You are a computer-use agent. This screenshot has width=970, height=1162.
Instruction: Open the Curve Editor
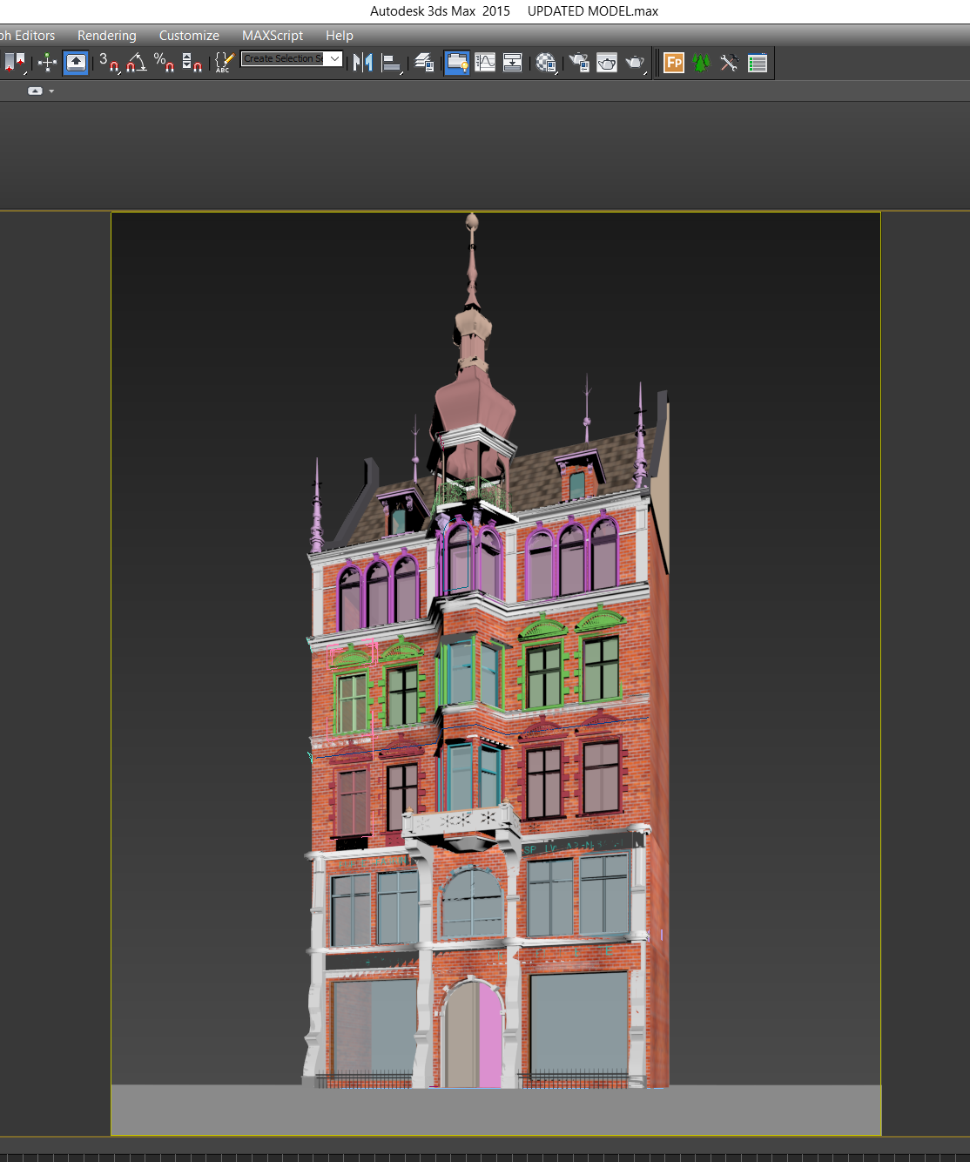pyautogui.click(x=485, y=63)
